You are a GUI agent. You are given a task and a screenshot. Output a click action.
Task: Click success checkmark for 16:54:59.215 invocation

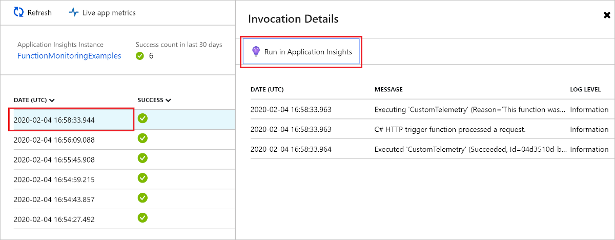(x=142, y=178)
